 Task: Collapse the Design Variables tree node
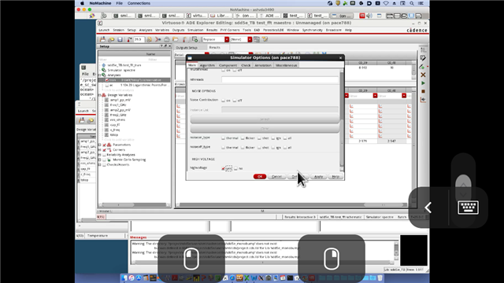[x=100, y=95]
